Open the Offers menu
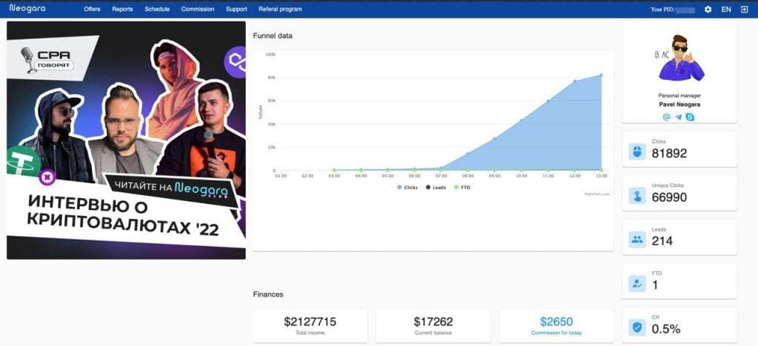 pyautogui.click(x=92, y=9)
